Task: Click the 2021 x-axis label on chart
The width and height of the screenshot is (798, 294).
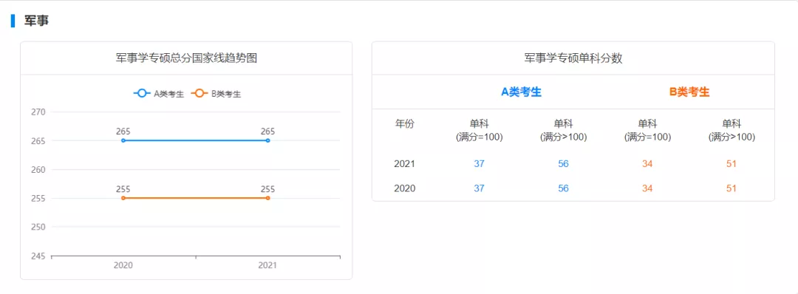Action: pos(267,265)
